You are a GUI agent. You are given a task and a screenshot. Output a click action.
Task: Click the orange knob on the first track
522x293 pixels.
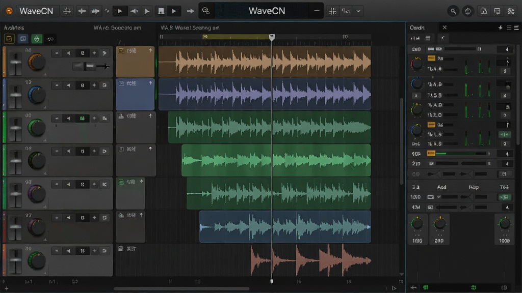36,62
